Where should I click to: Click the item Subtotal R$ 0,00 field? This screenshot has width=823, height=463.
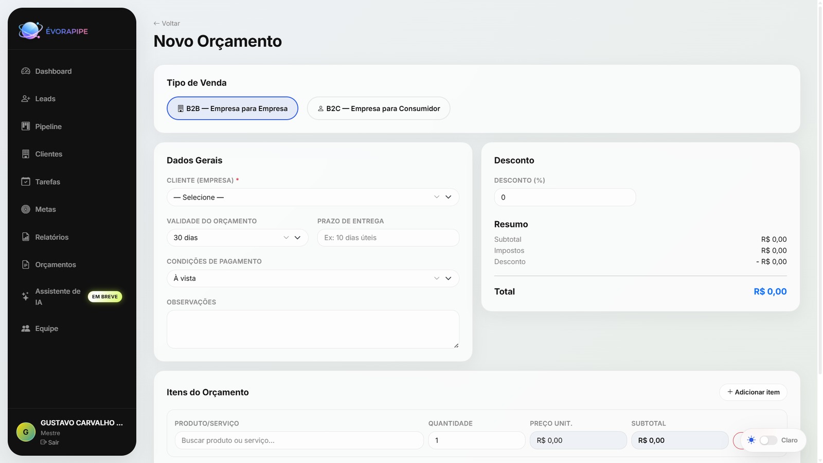coord(679,440)
